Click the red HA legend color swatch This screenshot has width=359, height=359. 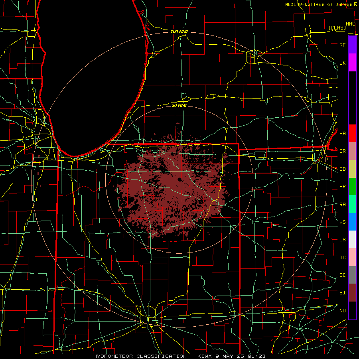pyautogui.click(x=352, y=133)
